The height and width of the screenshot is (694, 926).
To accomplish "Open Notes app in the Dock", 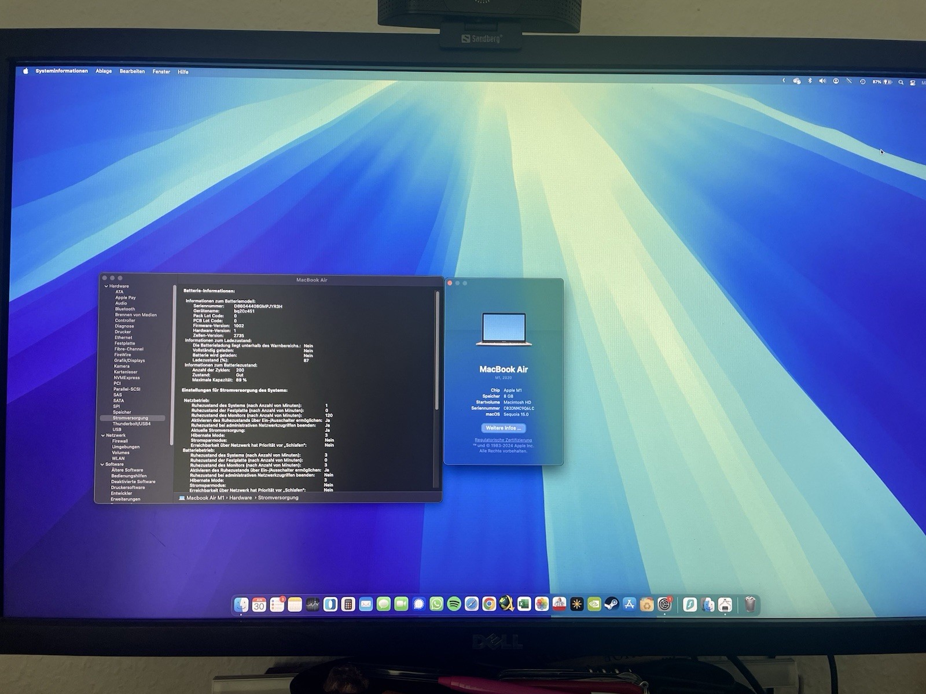I will 295,605.
